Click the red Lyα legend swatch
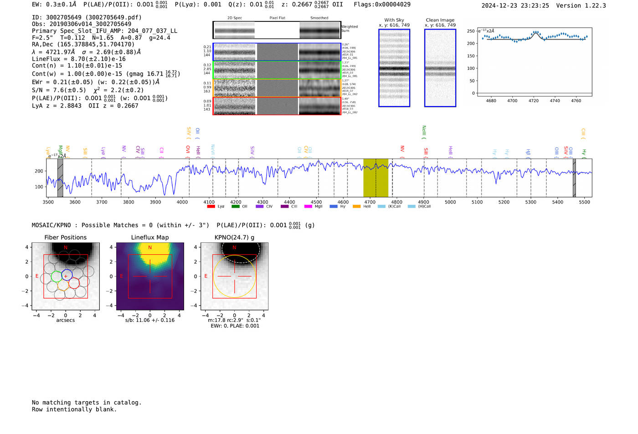 (211, 207)
